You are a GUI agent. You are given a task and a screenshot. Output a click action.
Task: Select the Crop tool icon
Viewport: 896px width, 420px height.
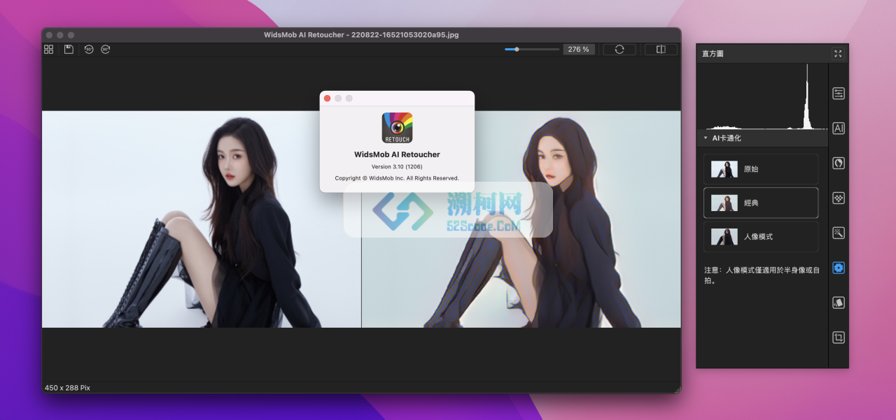(838, 338)
